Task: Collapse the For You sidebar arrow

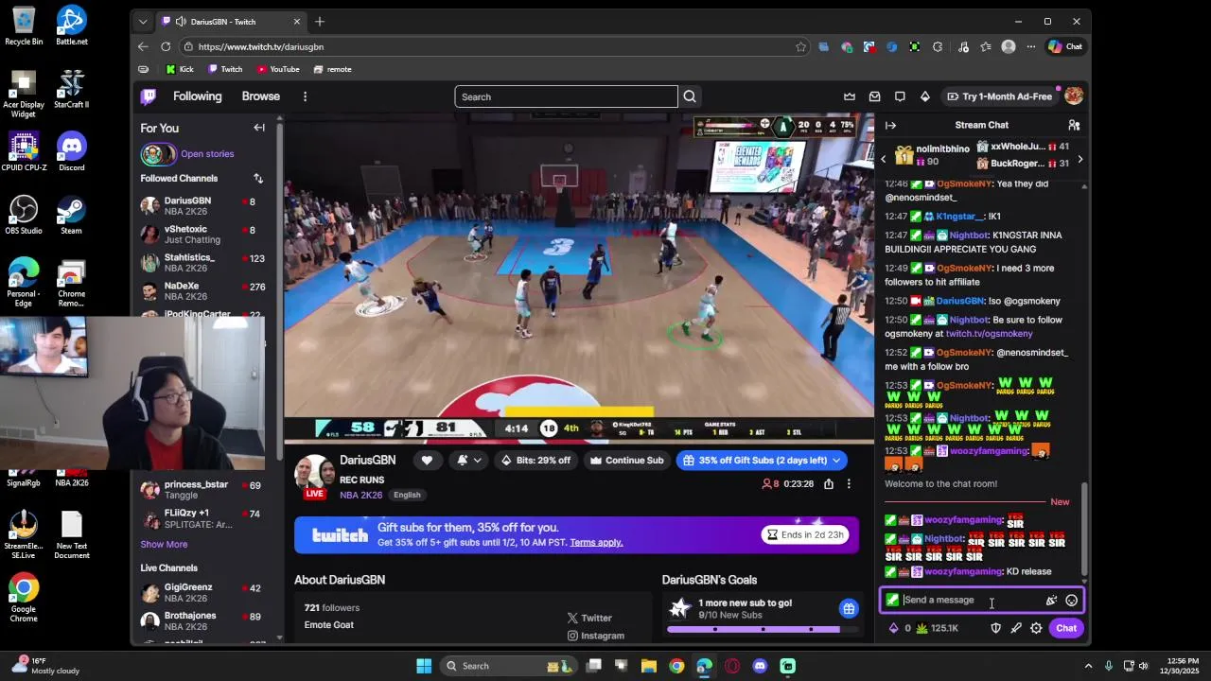Action: pos(259,128)
